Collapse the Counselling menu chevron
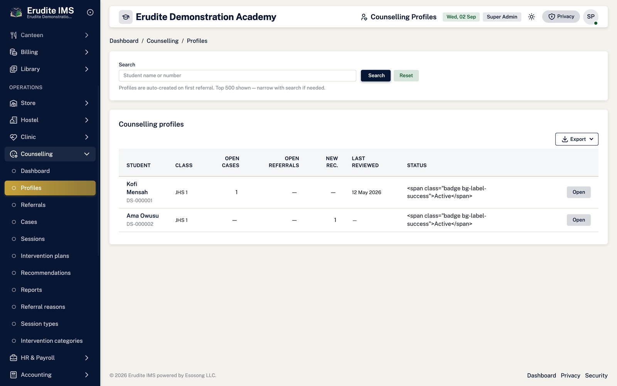Screen dimensions: 617x386 (87, 154)
